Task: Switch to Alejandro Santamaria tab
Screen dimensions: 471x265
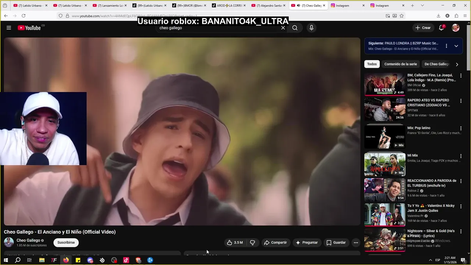Action: tap(268, 6)
